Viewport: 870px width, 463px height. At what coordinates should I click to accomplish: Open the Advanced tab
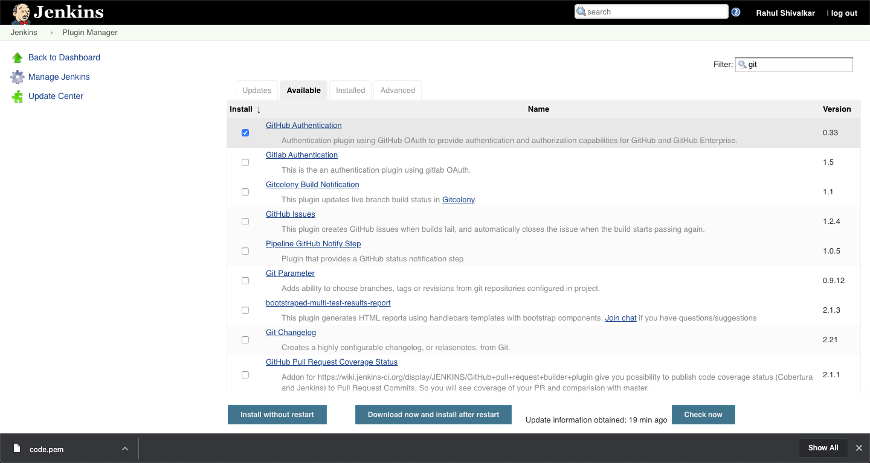[x=397, y=90]
